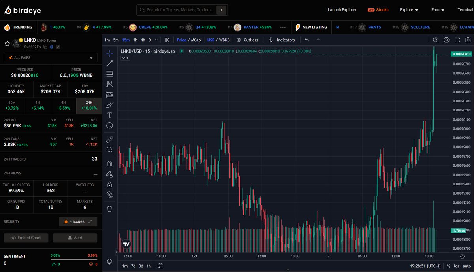
Task: Expand the Explore menu
Action: [409, 10]
